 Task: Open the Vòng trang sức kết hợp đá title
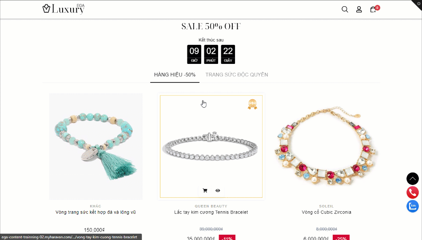tap(96, 212)
